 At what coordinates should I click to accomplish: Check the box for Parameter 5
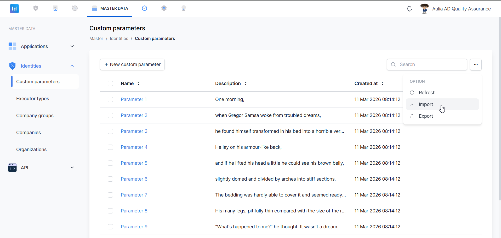pyautogui.click(x=110, y=163)
